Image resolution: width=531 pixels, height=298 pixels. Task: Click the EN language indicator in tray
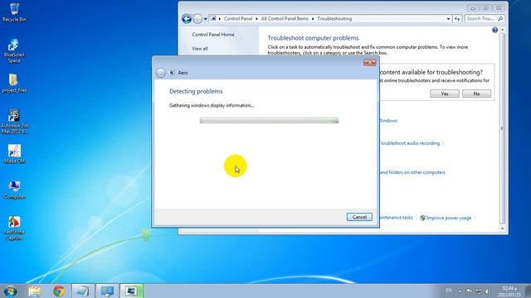[449, 291]
